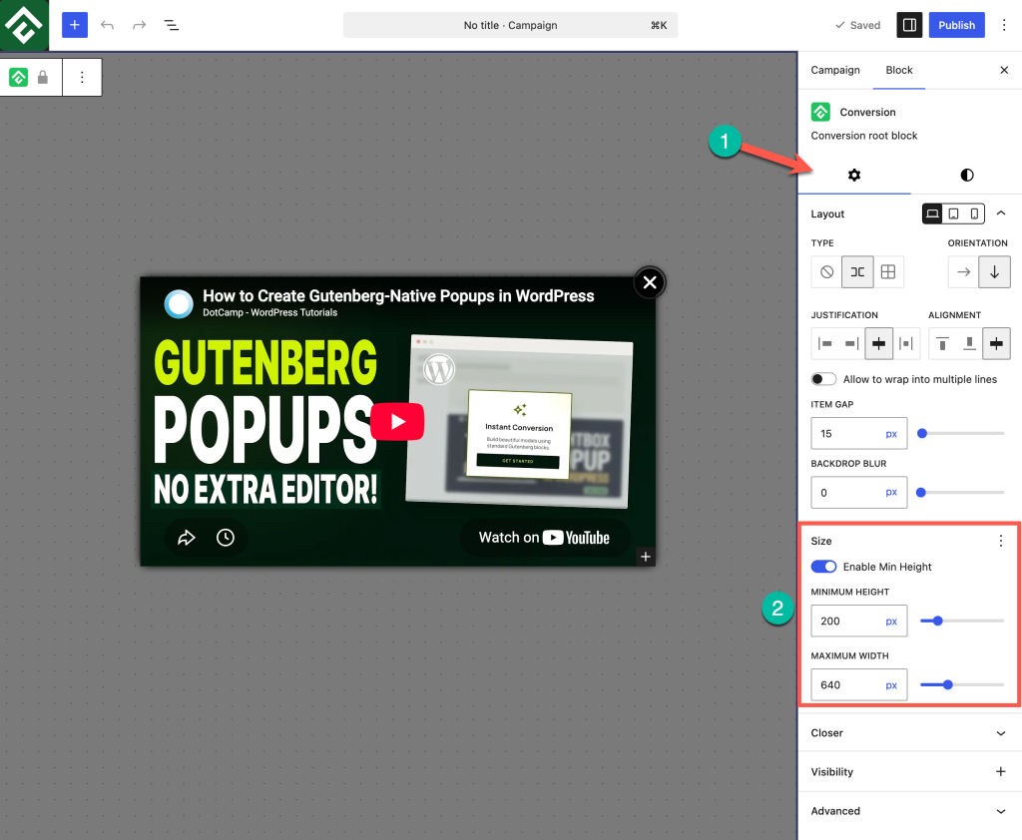Open Size panel options menu
Screen dimensions: 1022x840
pyautogui.click(x=1000, y=541)
